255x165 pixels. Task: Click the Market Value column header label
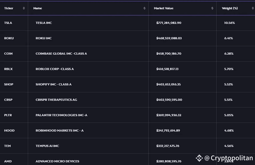[164, 8]
